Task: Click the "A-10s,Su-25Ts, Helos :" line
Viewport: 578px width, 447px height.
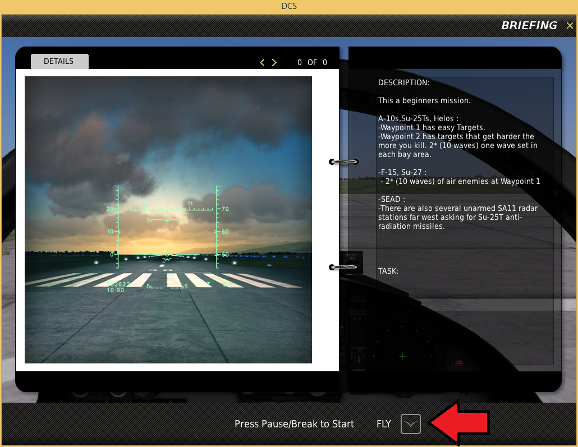Action: 418,119
